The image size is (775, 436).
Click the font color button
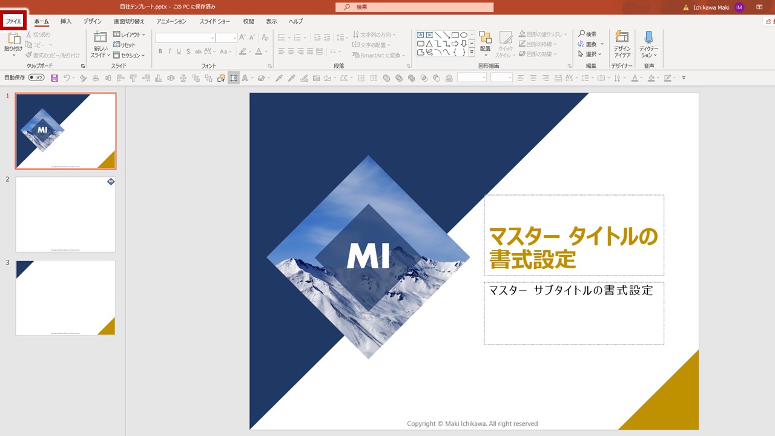point(259,51)
